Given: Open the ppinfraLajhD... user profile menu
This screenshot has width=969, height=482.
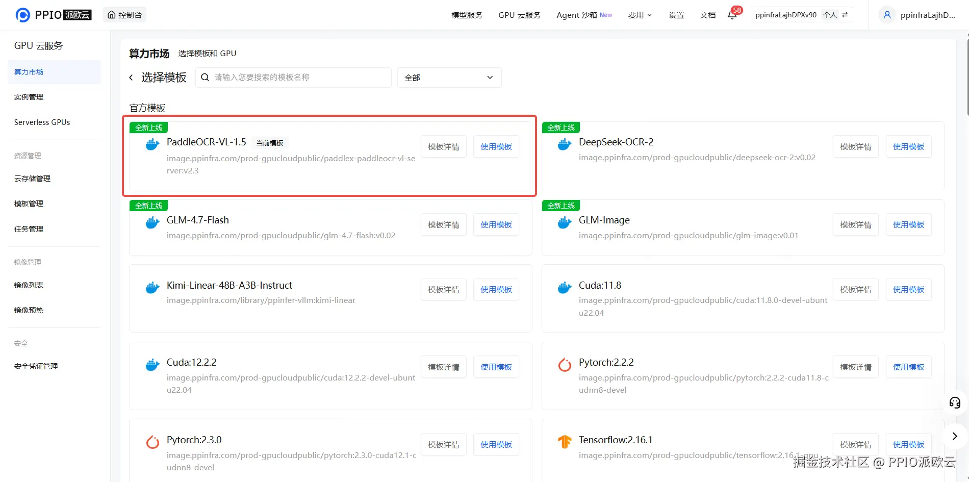Looking at the screenshot, I should [x=918, y=15].
